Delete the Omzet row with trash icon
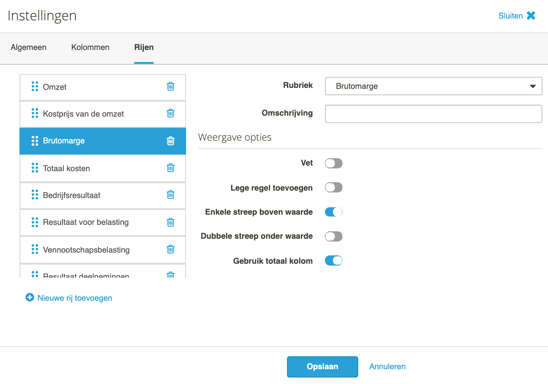Image resolution: width=548 pixels, height=384 pixels. tap(170, 87)
